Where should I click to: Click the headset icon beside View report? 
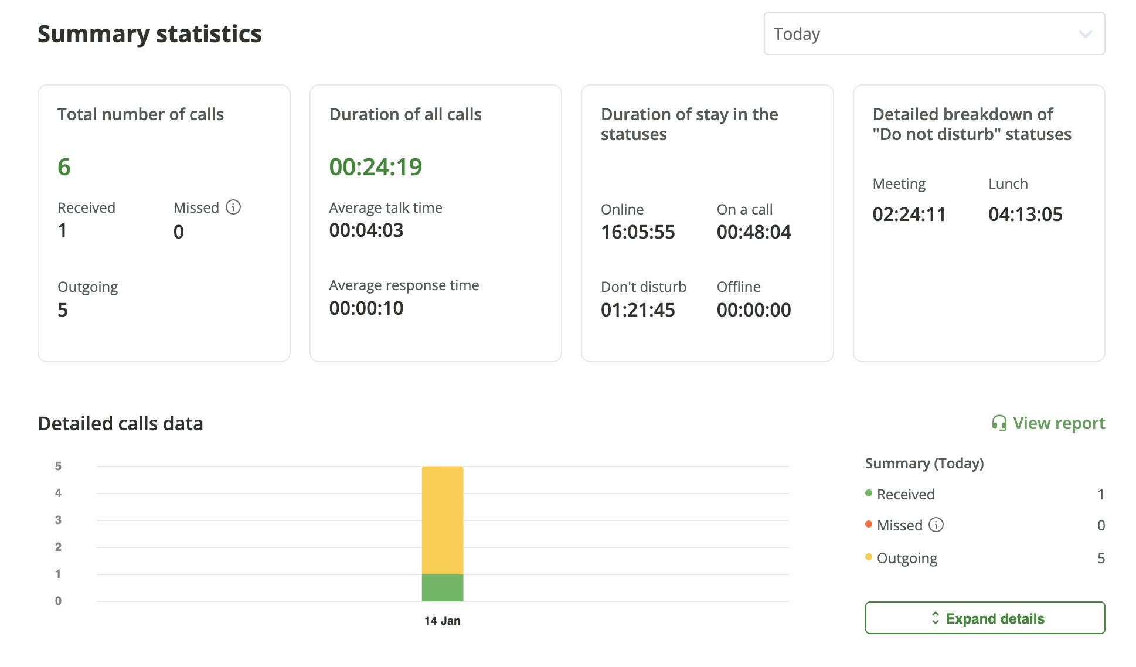pyautogui.click(x=999, y=423)
